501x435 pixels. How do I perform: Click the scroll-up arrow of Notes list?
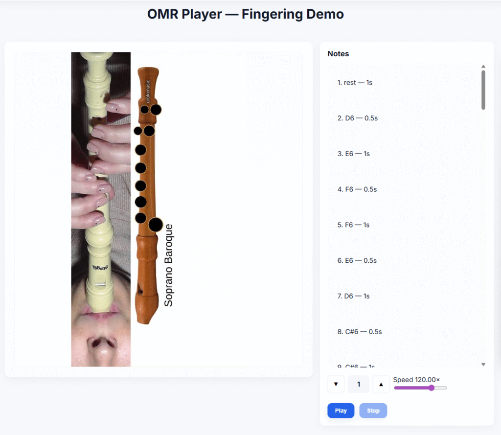click(x=483, y=67)
